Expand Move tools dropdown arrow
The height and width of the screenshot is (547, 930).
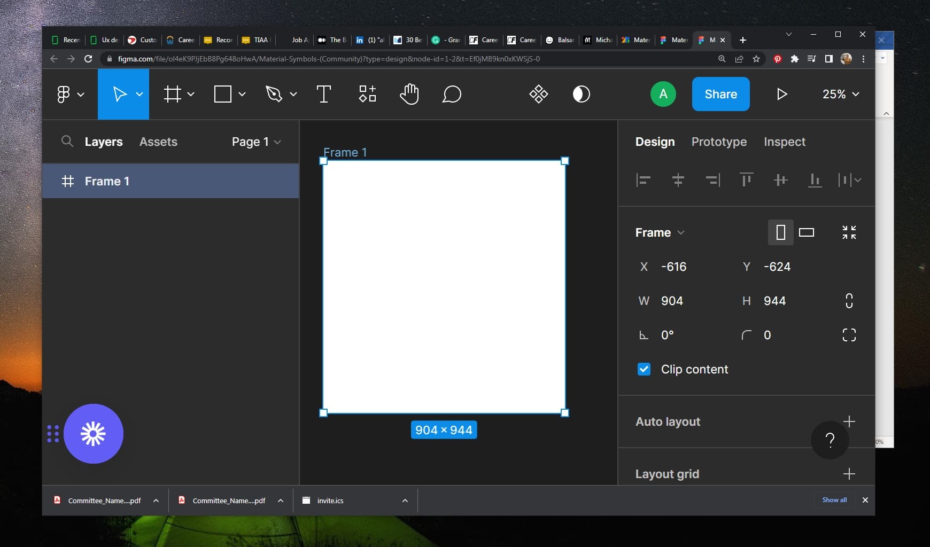[139, 94]
